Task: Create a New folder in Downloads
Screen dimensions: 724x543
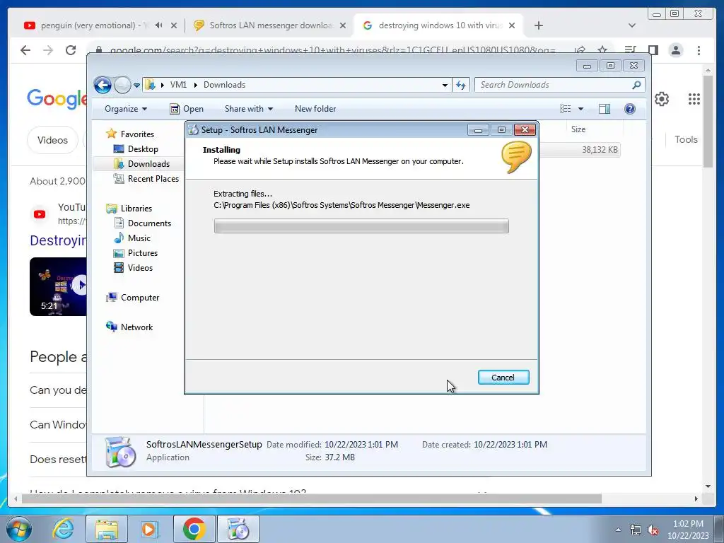Action: pyautogui.click(x=315, y=109)
